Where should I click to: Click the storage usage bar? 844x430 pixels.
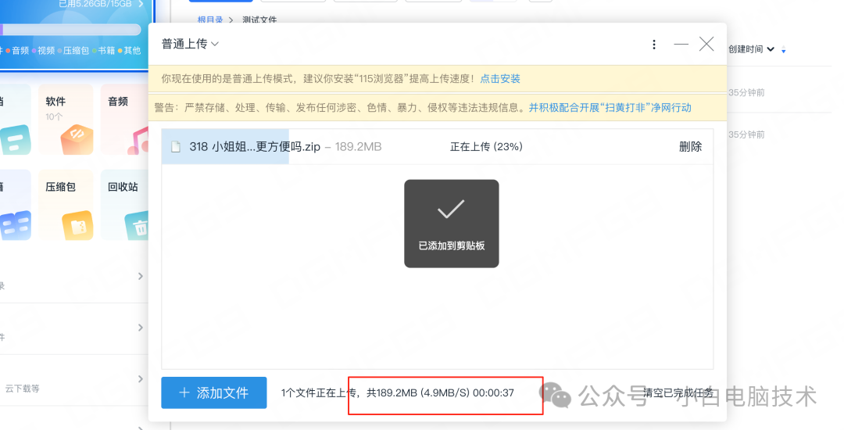click(70, 29)
